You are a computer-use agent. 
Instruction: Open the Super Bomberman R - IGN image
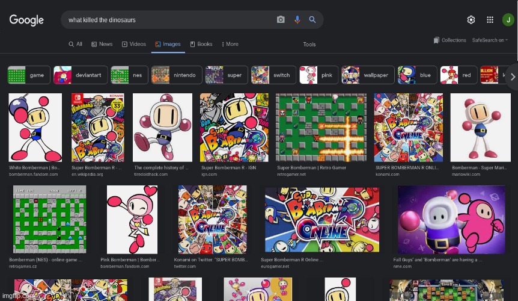[234, 128]
